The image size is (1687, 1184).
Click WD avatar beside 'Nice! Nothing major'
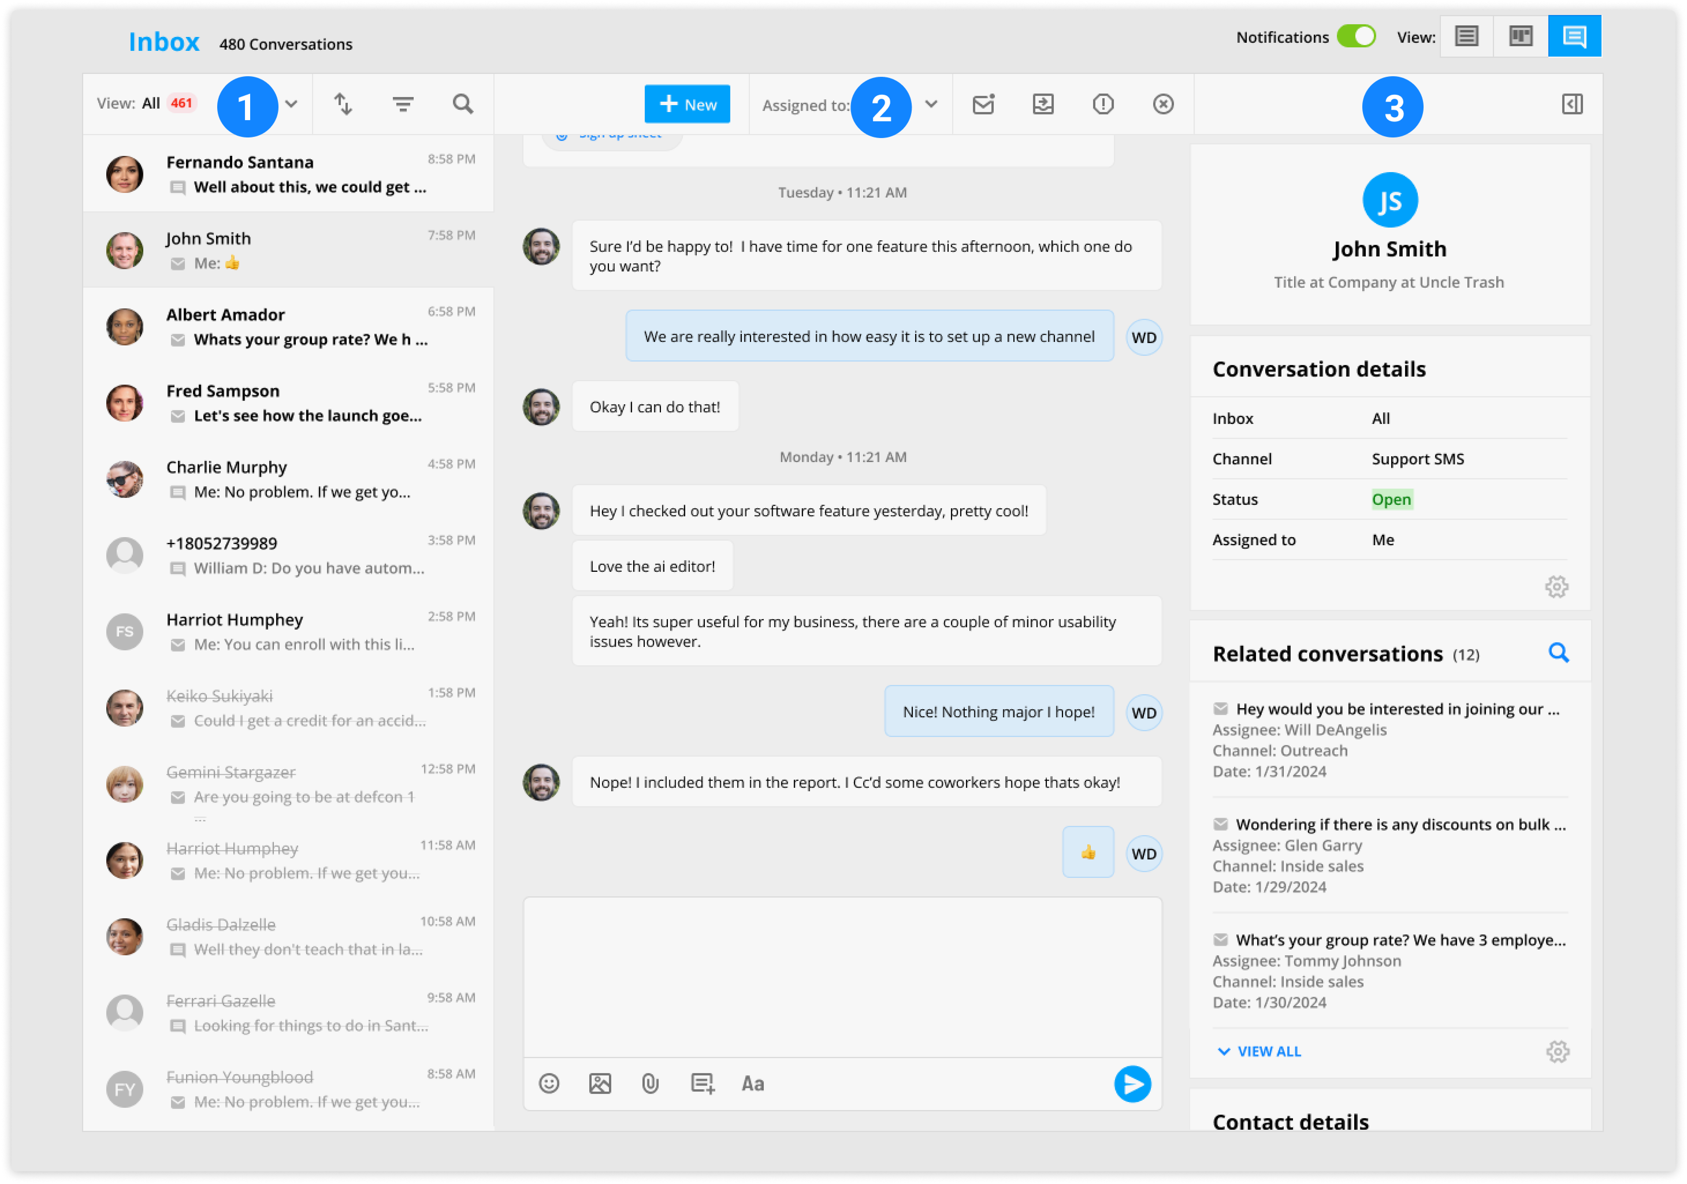[1143, 712]
